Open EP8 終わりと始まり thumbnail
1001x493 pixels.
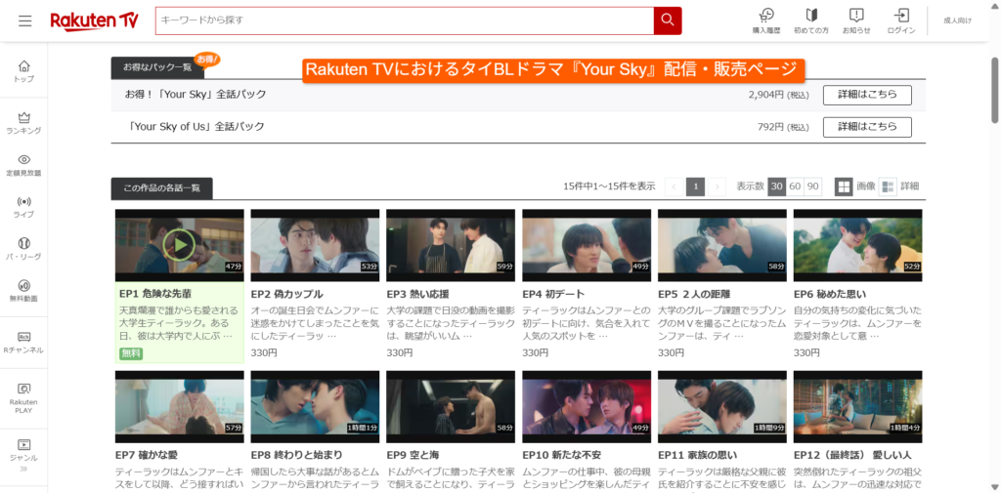click(315, 406)
